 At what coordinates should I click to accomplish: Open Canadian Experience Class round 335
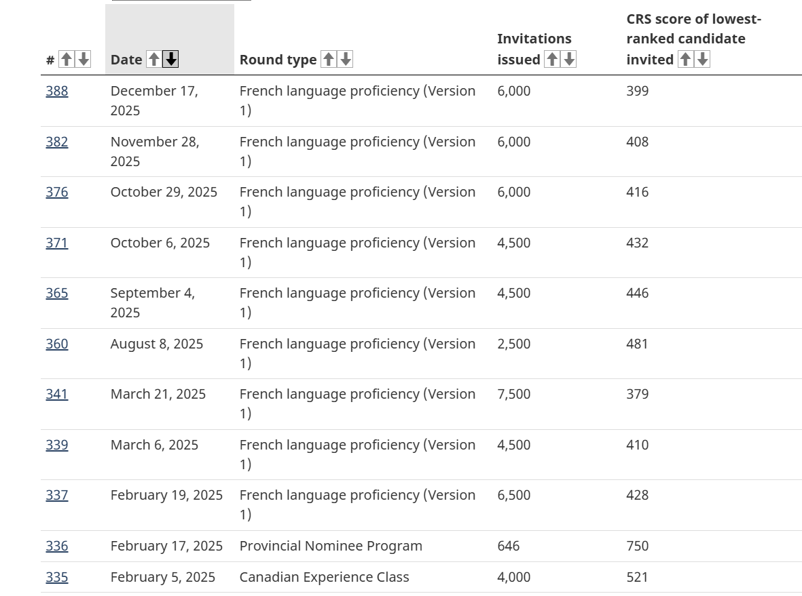click(x=57, y=577)
